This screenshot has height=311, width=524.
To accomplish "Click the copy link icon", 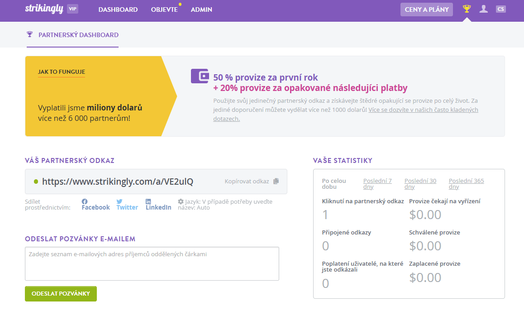I will (x=276, y=181).
